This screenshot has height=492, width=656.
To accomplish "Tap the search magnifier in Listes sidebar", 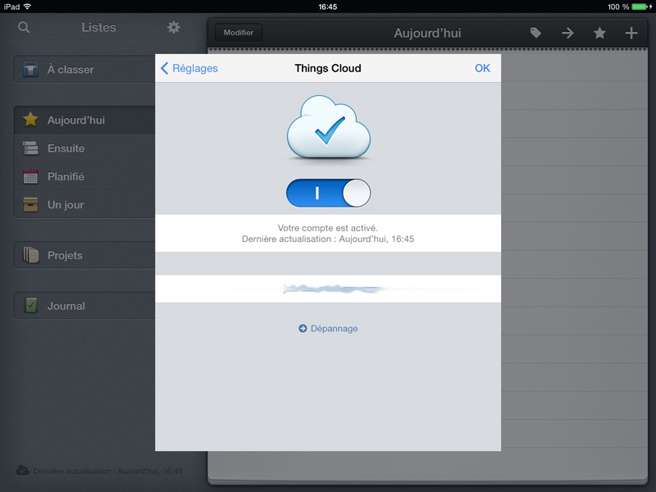I will coord(24,28).
